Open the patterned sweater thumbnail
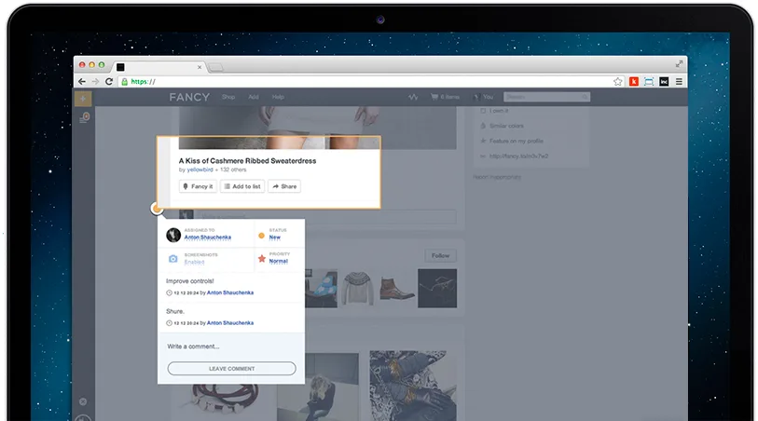 click(358, 288)
